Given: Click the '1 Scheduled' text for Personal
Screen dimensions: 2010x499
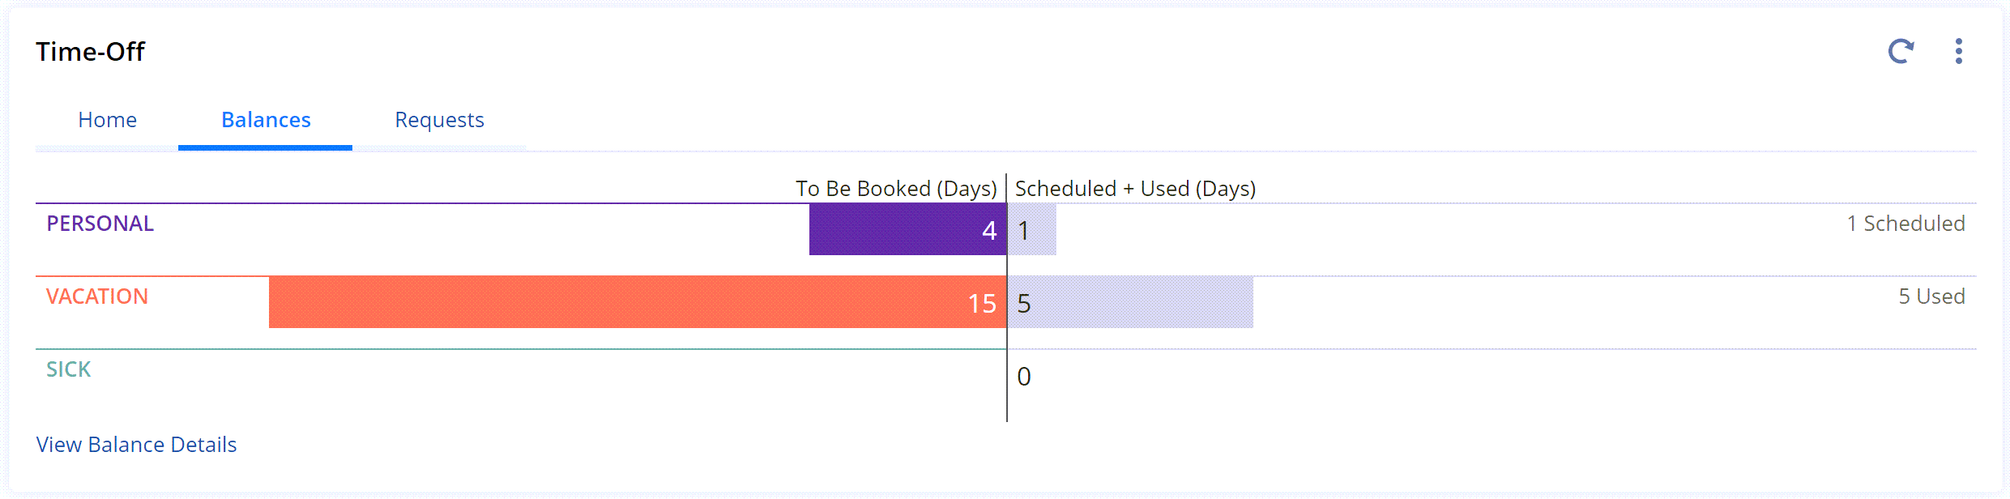Looking at the screenshot, I should pyautogui.click(x=1907, y=224).
